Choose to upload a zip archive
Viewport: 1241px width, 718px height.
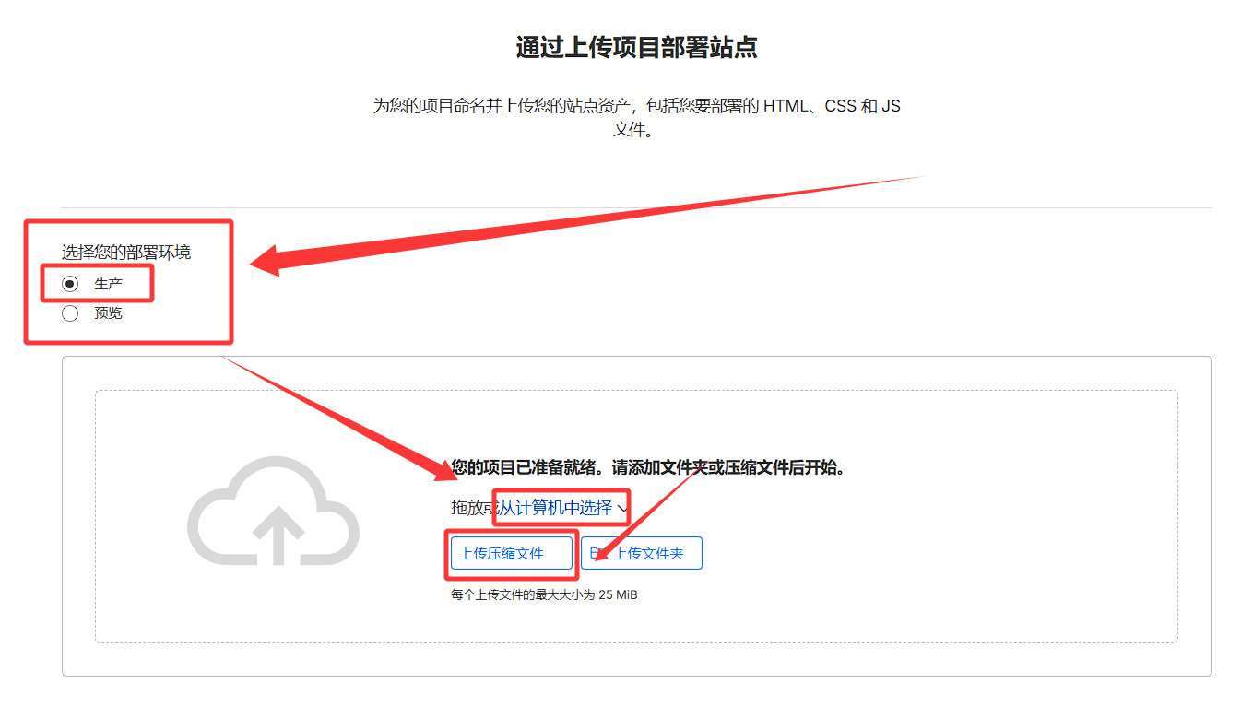tap(511, 553)
